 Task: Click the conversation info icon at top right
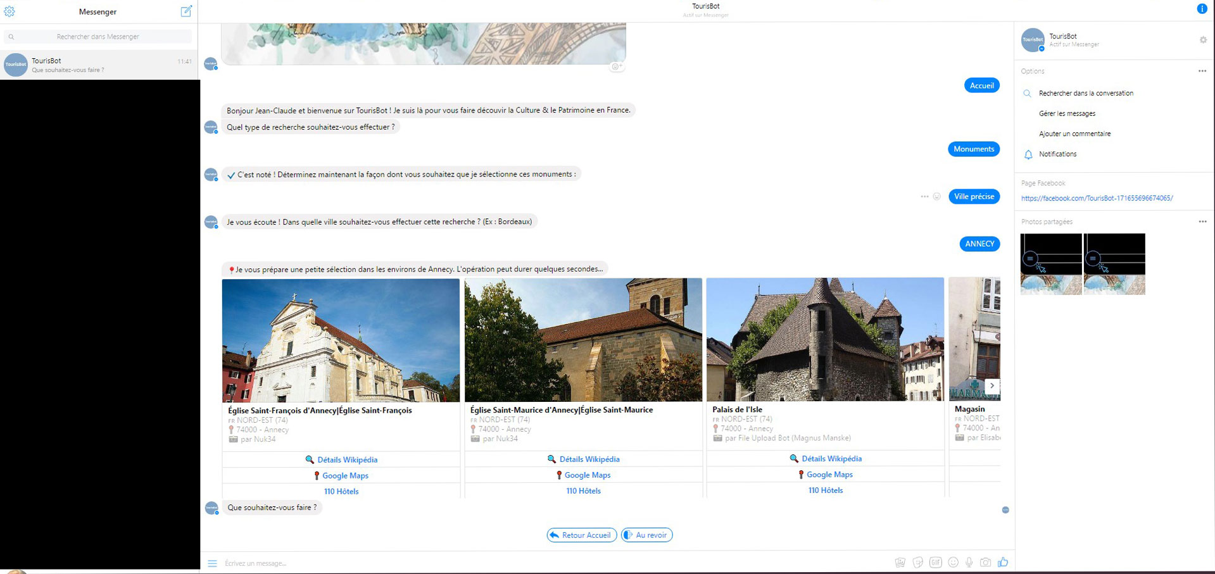[1202, 8]
